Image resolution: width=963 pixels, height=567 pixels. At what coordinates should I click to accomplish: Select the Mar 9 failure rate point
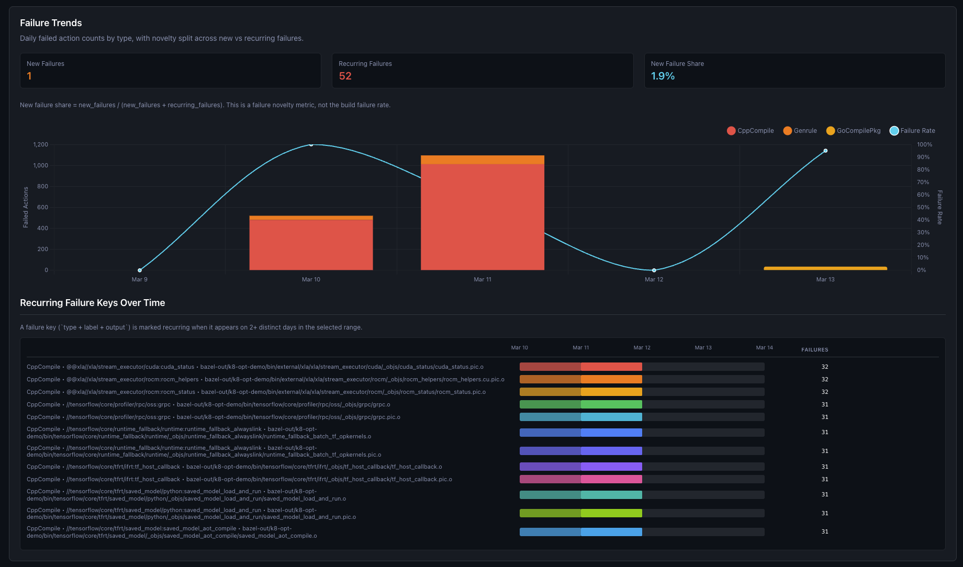tap(140, 270)
